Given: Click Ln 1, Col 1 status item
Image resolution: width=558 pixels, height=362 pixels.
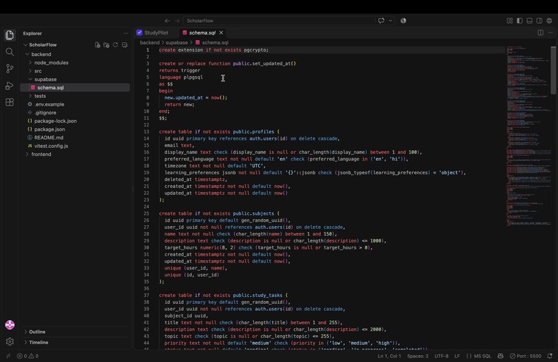Looking at the screenshot, I should coord(389,356).
